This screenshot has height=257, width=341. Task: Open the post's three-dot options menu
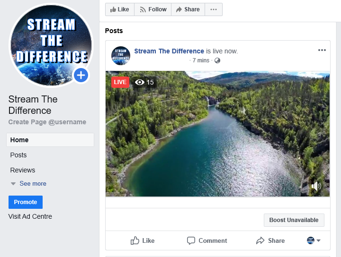(322, 51)
